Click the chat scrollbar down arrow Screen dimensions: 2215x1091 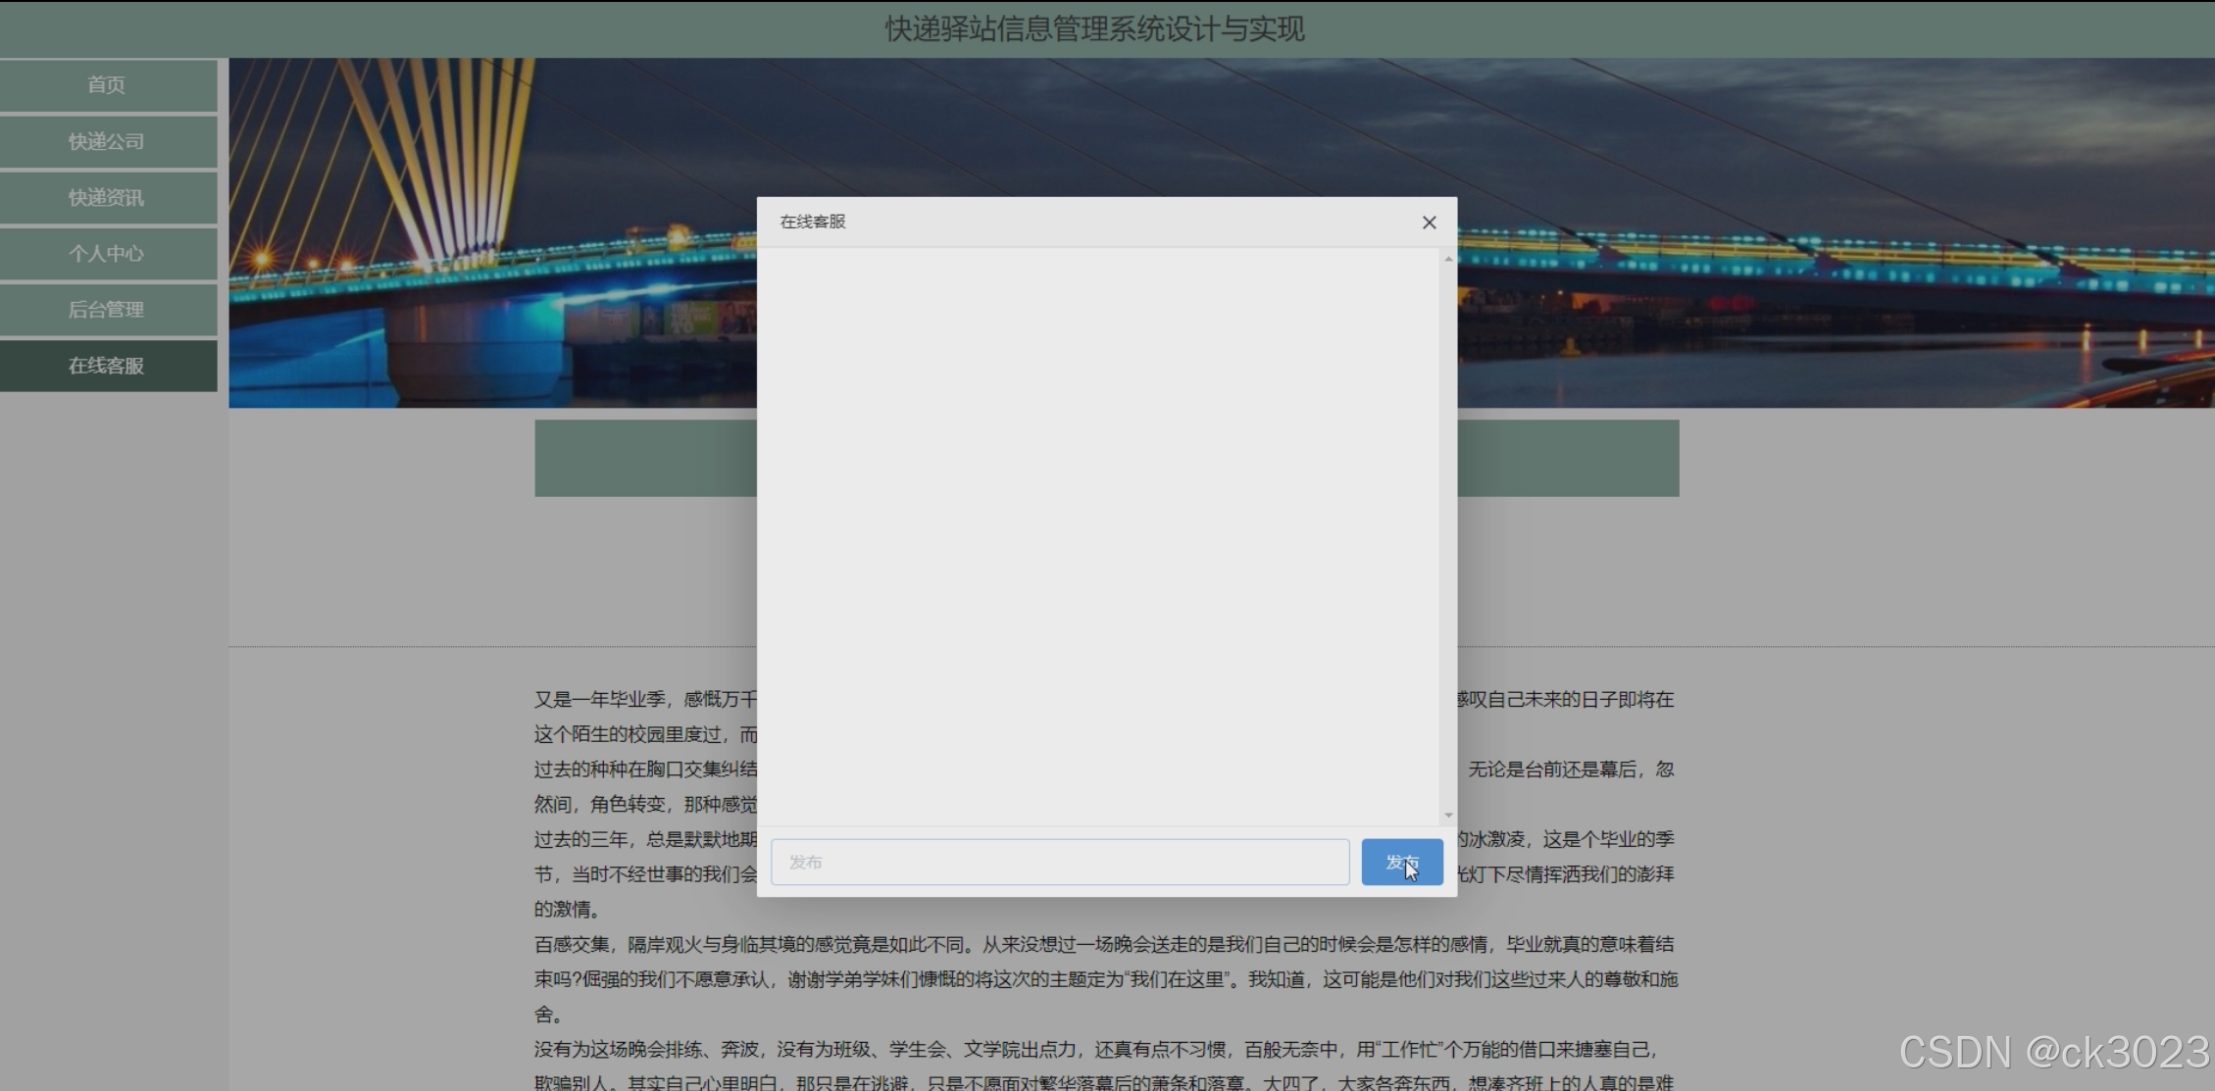point(1448,816)
